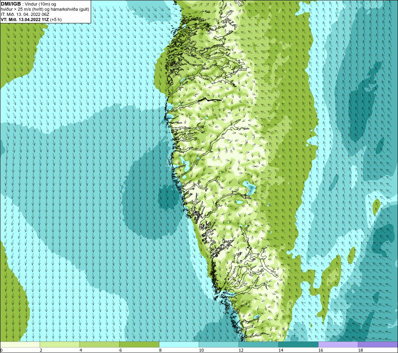Click the 8–10 m/s pale cyan legend swatch
Screen dimensions: 398x353
point(179,344)
